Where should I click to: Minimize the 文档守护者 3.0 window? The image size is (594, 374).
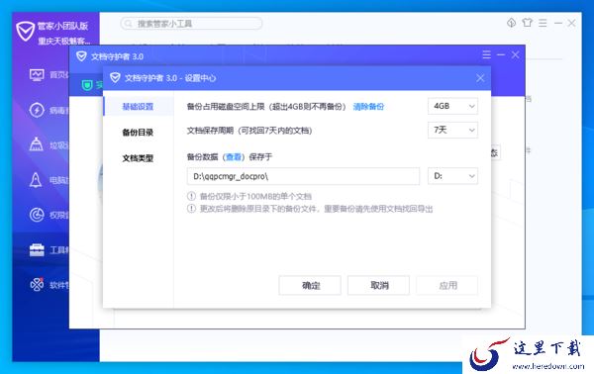pyautogui.click(x=501, y=54)
